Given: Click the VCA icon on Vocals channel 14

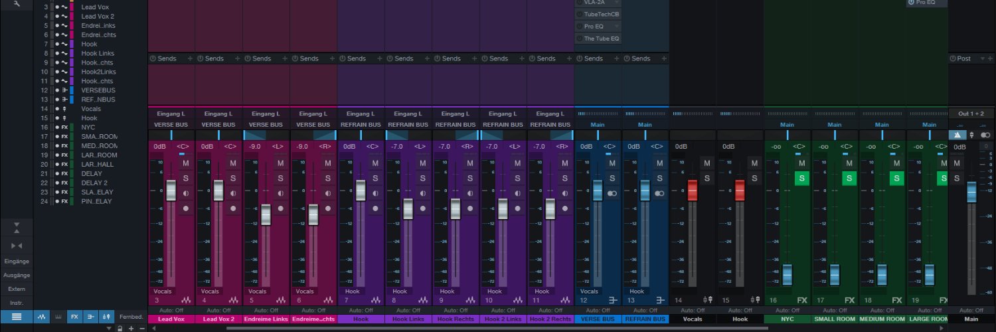Looking at the screenshot, I should [708, 300].
